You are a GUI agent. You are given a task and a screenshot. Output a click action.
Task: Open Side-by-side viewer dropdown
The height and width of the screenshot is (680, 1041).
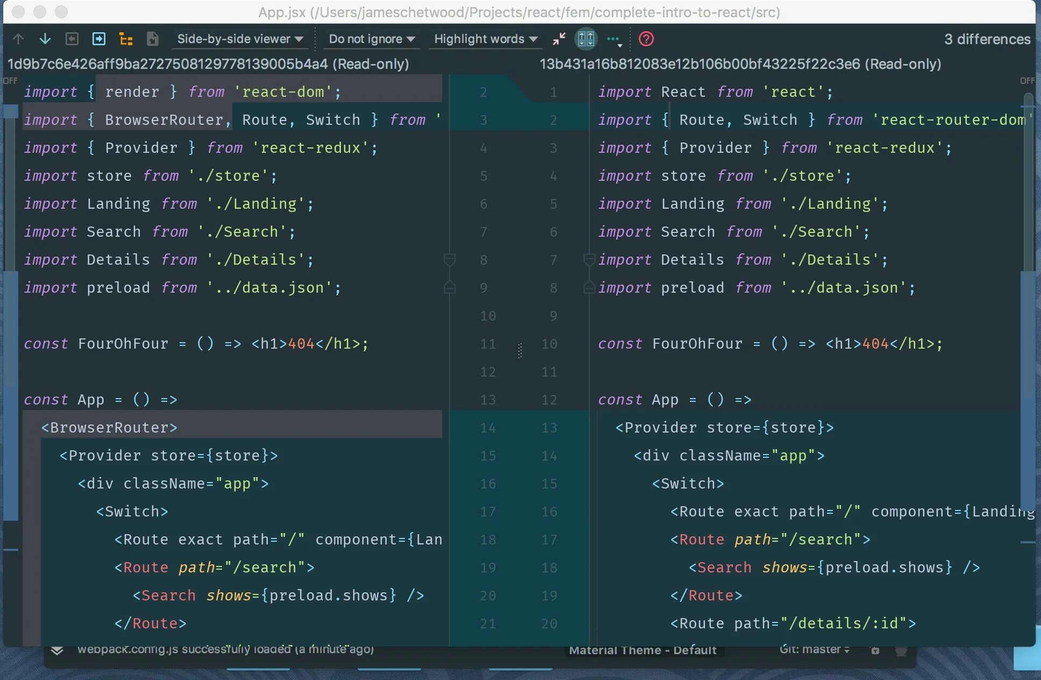(240, 39)
